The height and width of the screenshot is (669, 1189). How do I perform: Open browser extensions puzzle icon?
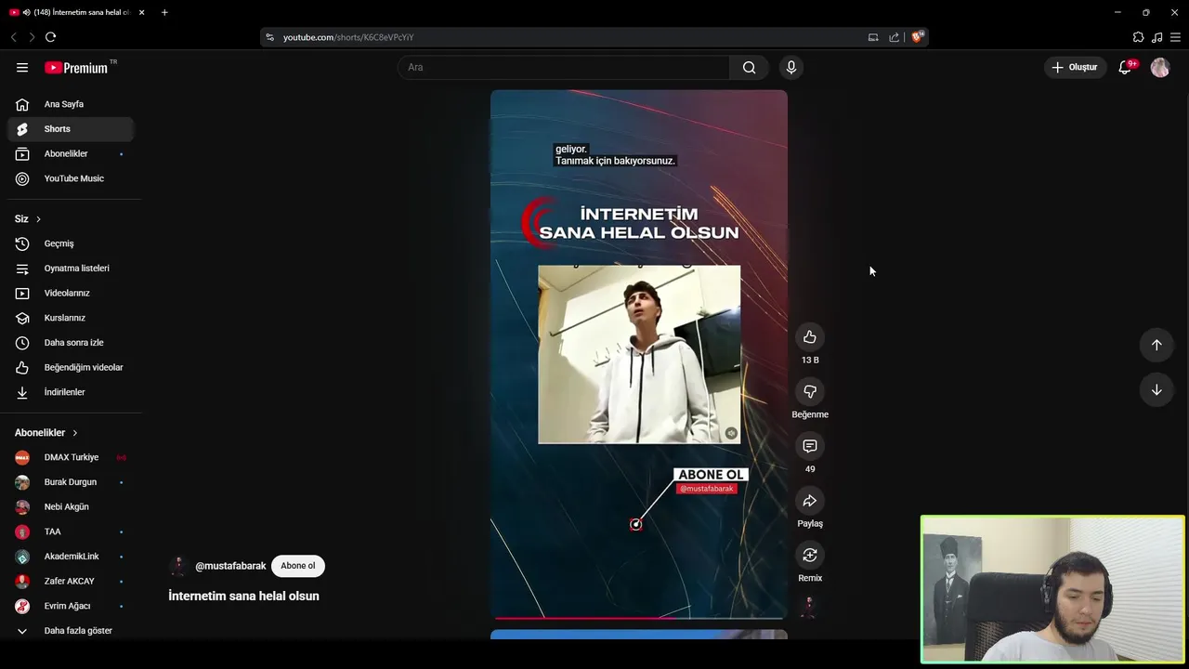click(x=1138, y=37)
